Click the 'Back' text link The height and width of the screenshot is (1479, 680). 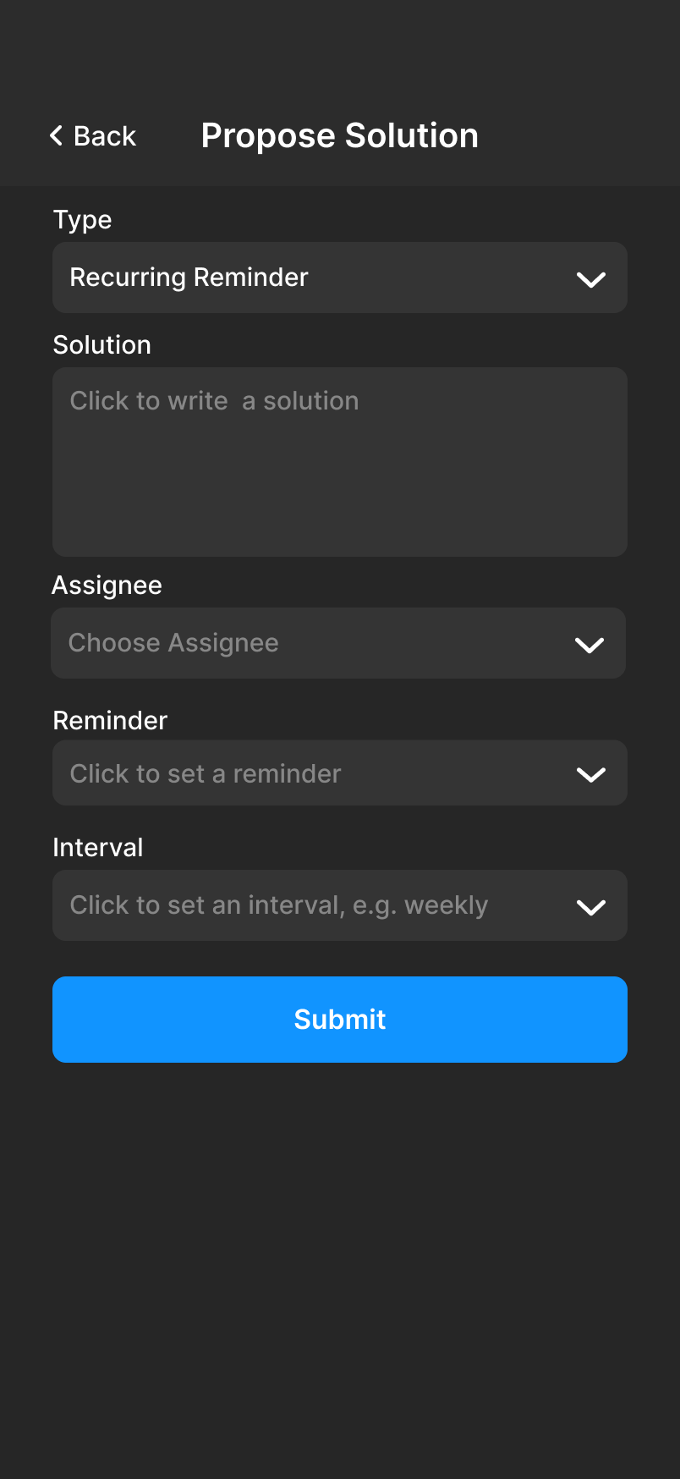point(105,136)
